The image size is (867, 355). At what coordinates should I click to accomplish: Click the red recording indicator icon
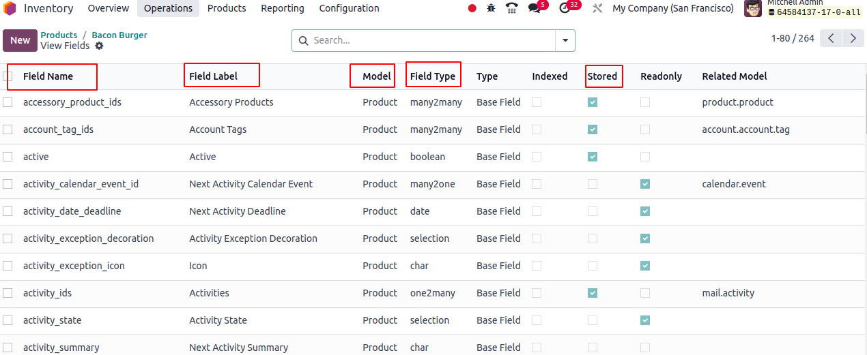pos(472,9)
